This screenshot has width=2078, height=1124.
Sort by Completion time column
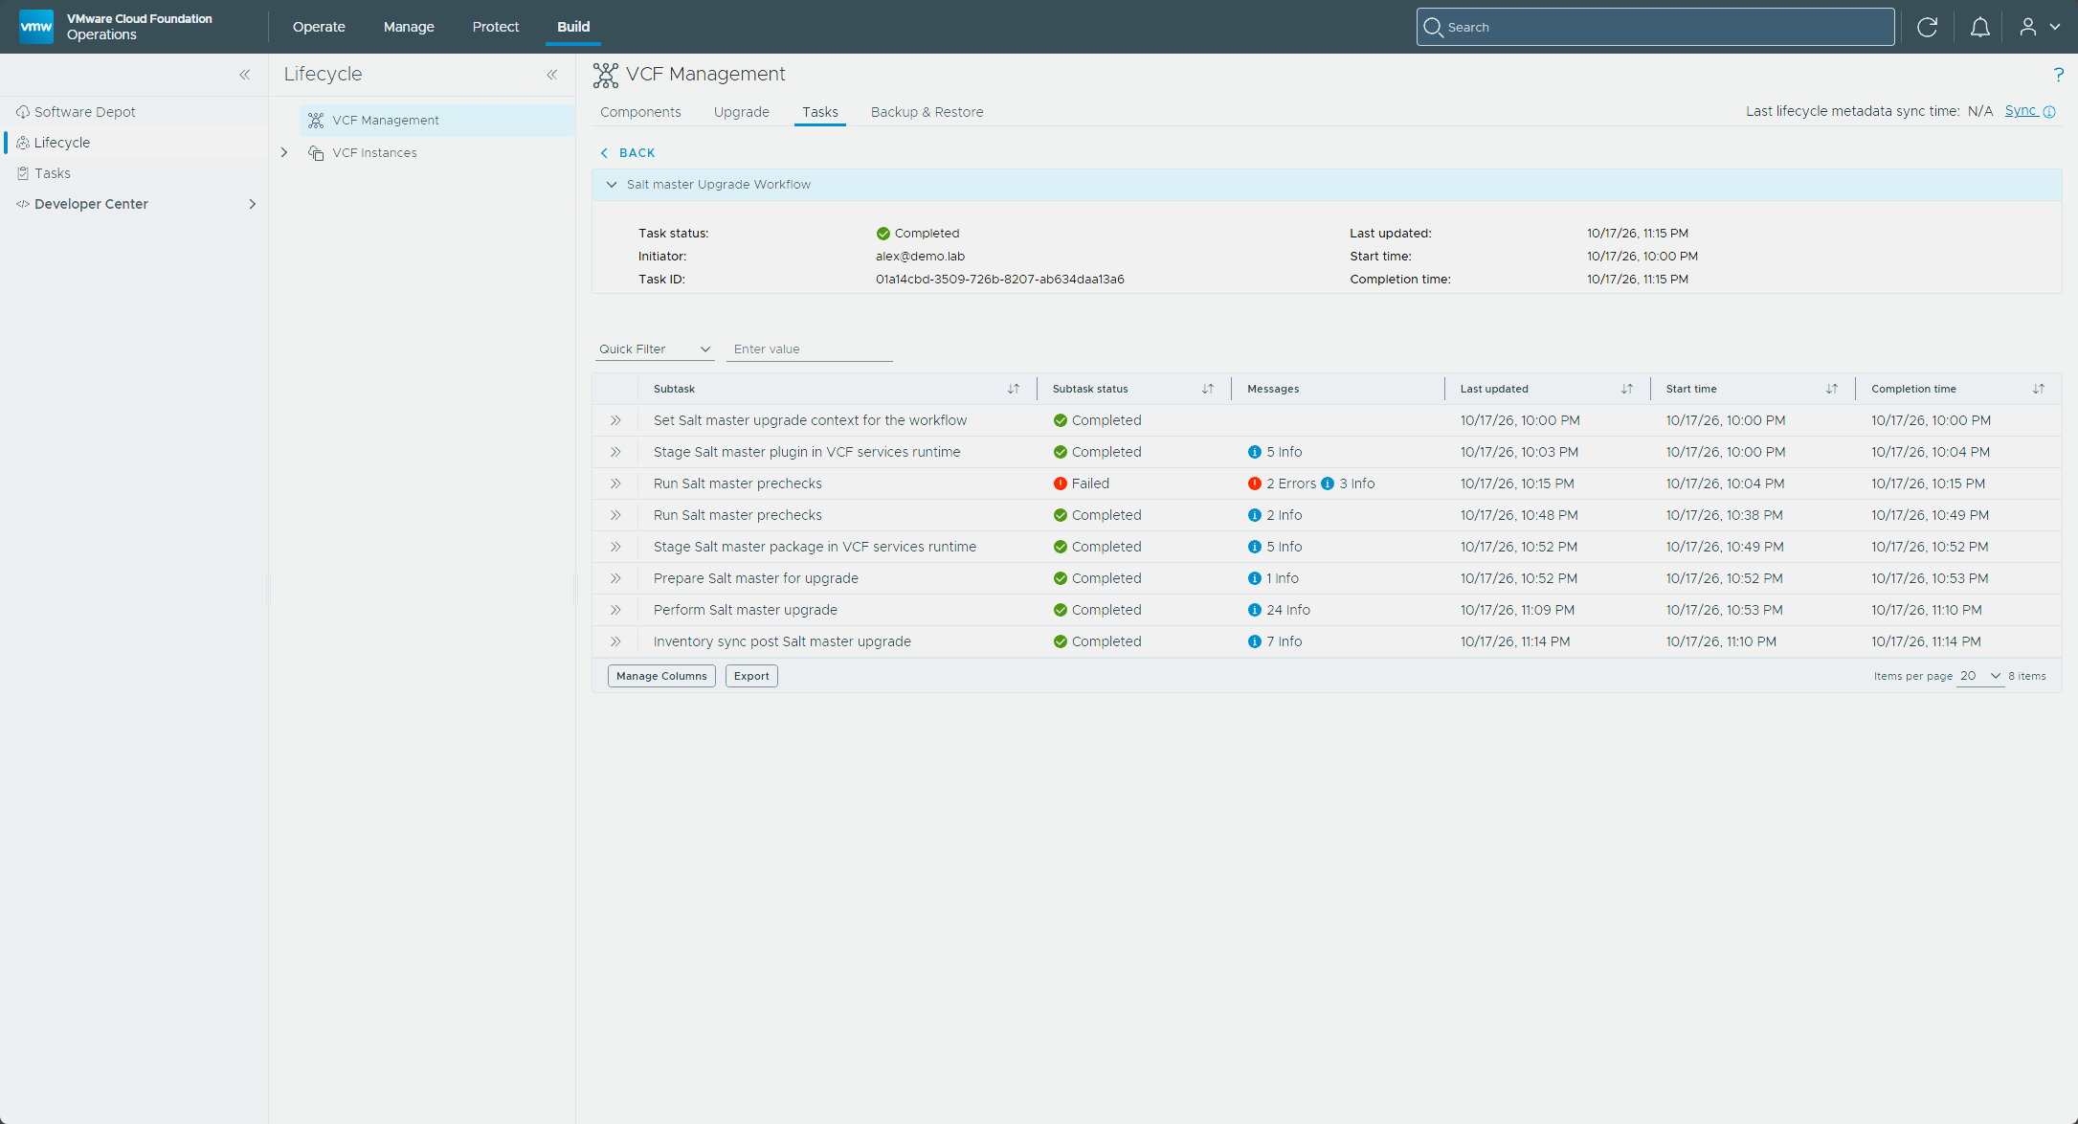pyautogui.click(x=2039, y=389)
